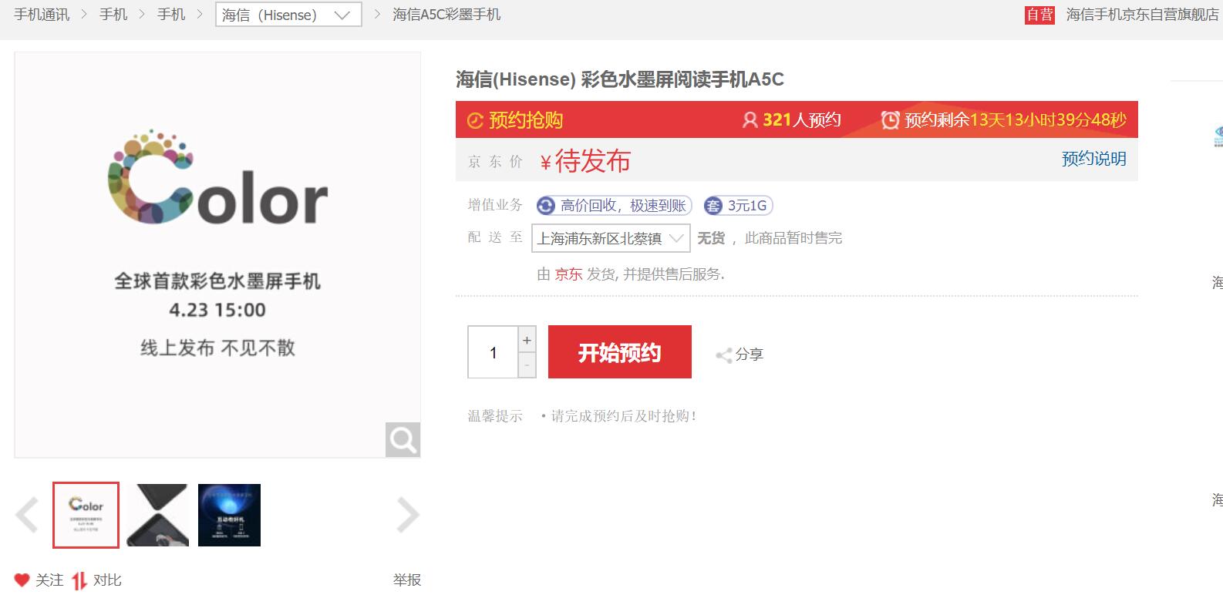Click the 对比 compare icon
The width and height of the screenshot is (1223, 615).
click(x=79, y=580)
